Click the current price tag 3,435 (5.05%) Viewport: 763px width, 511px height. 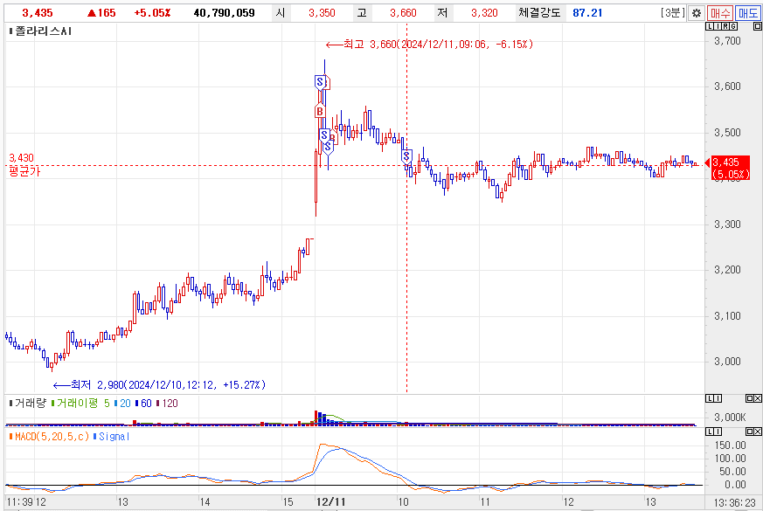(x=731, y=169)
